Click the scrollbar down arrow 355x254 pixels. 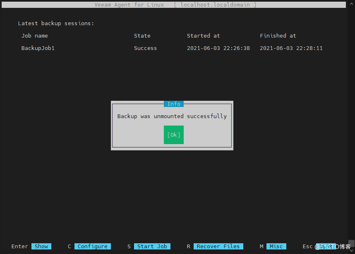(x=351, y=251)
